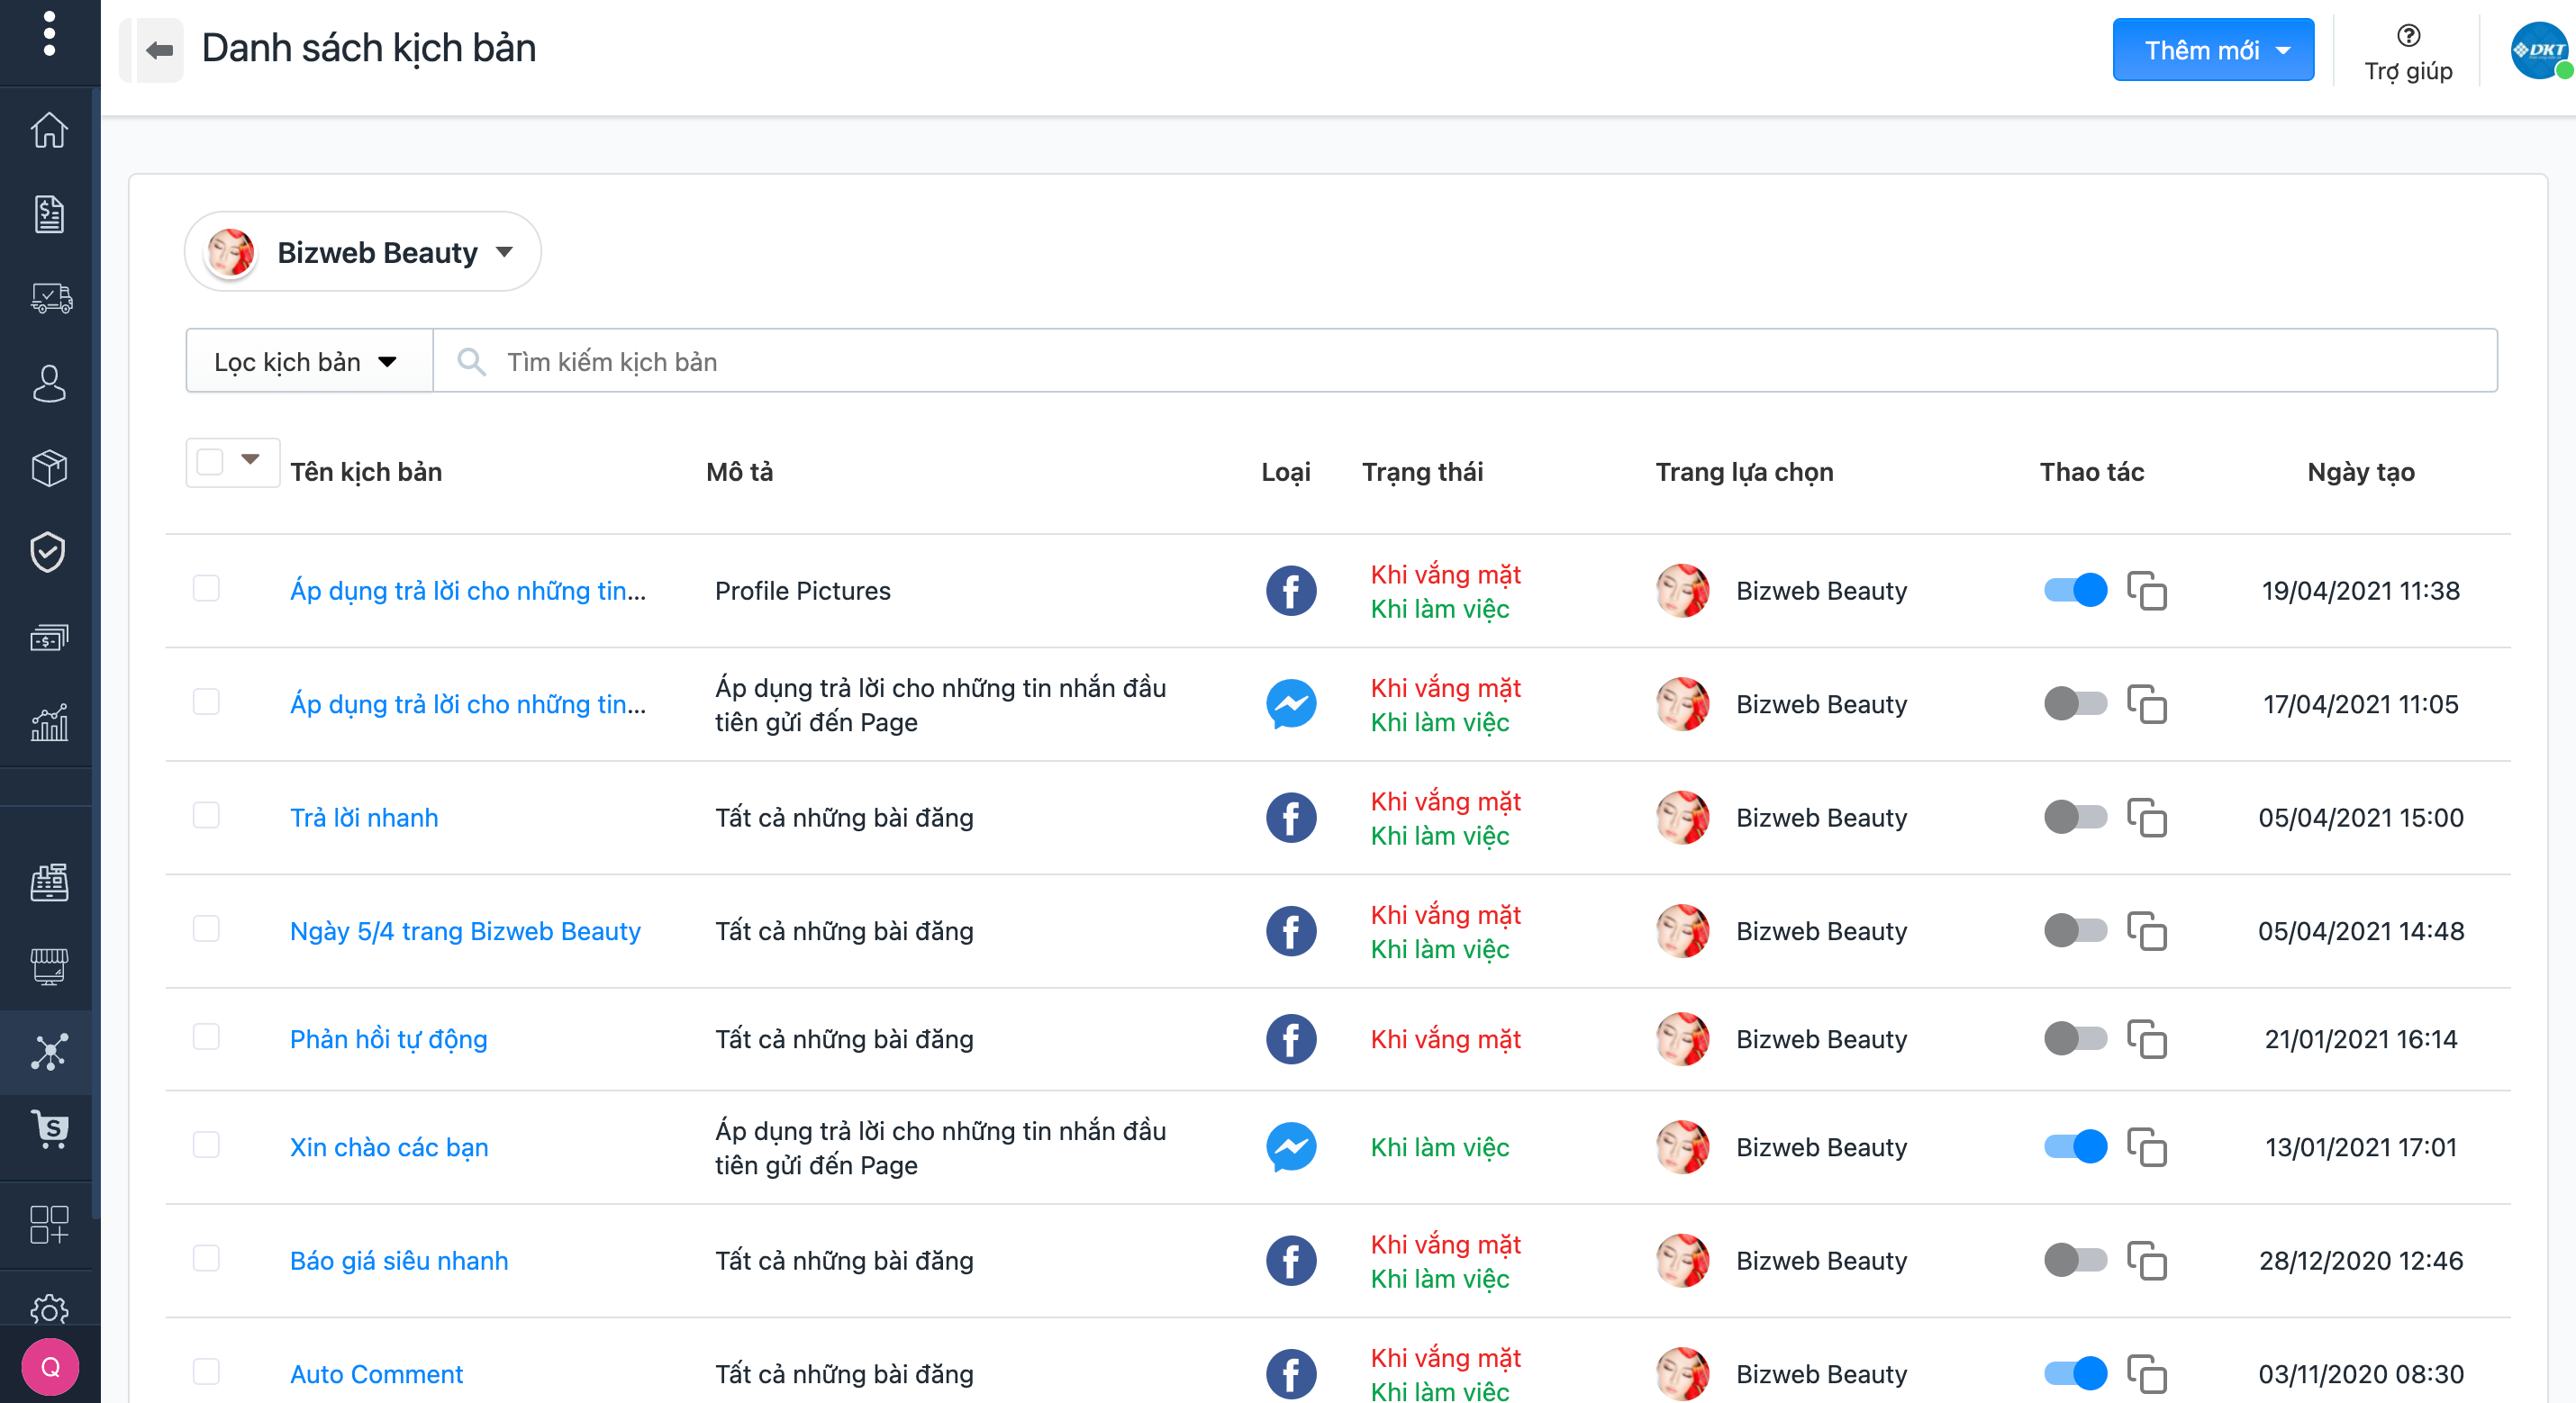2576x1403 pixels.
Task: Click the back arrow beside page title
Action: 159,50
